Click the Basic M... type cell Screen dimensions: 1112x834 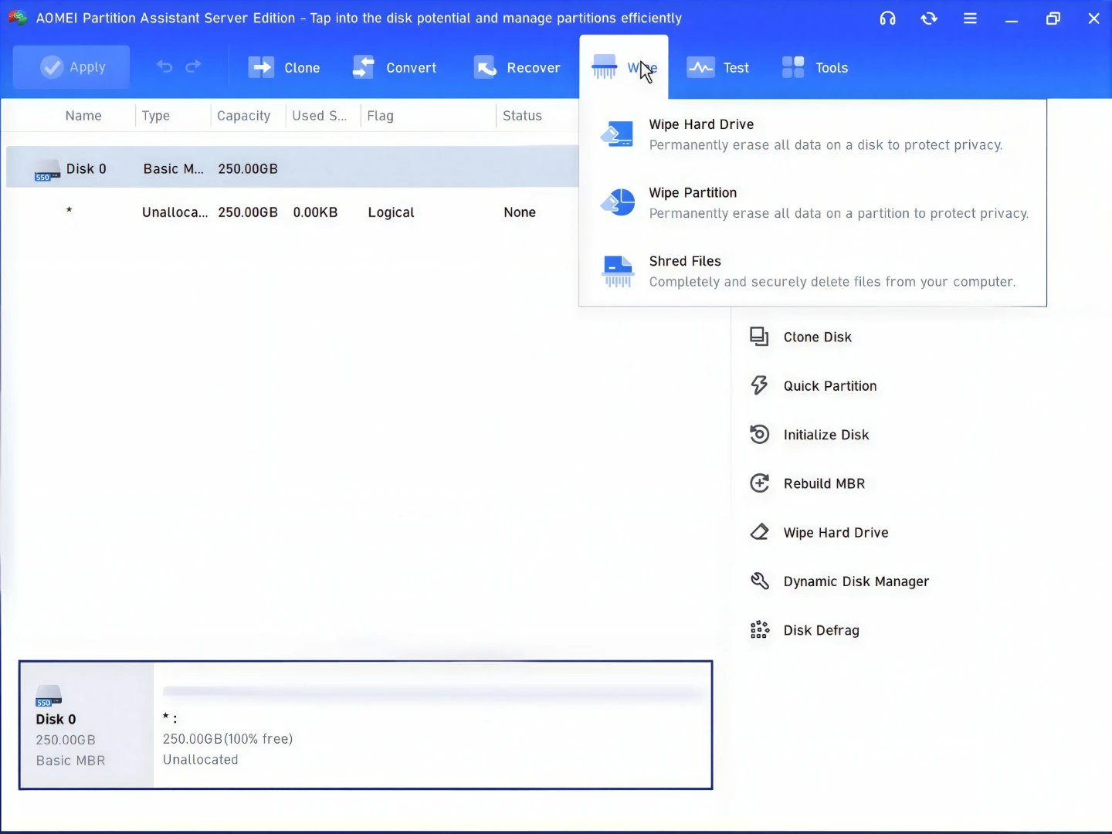174,168
